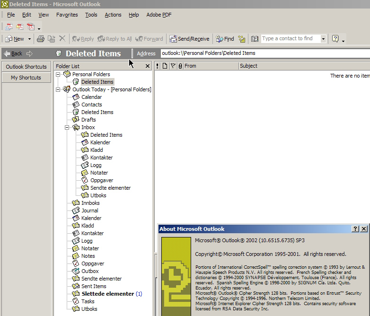This screenshot has width=370, height=316.
Task: Click the Organize icon next to Find
Action: [242, 39]
